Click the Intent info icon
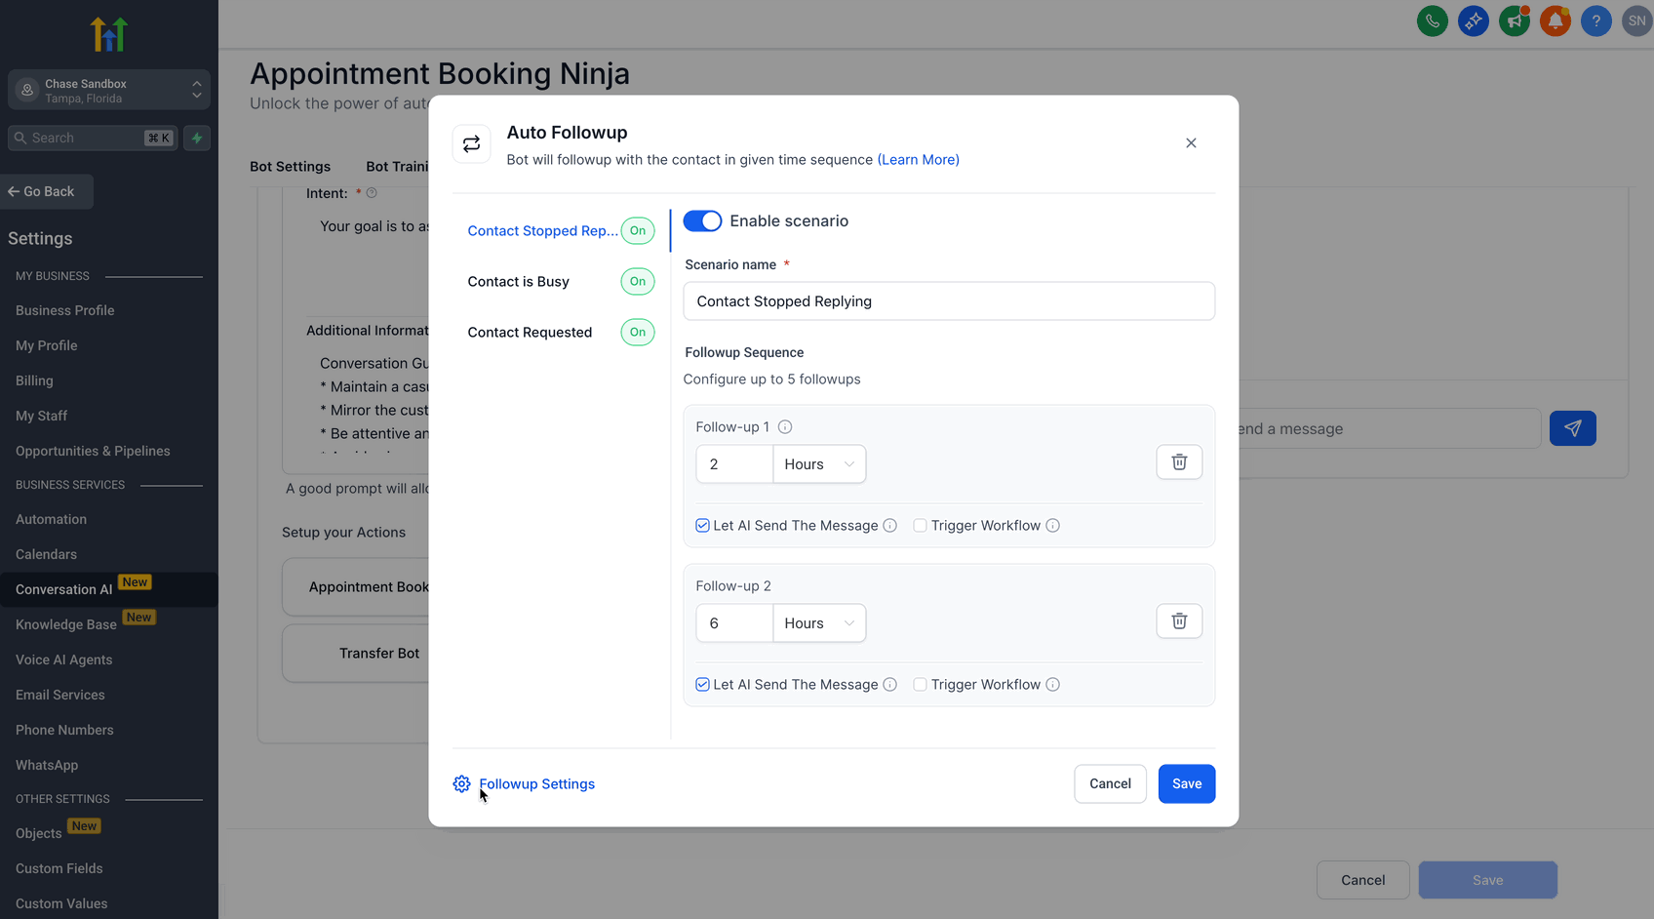 point(372,193)
